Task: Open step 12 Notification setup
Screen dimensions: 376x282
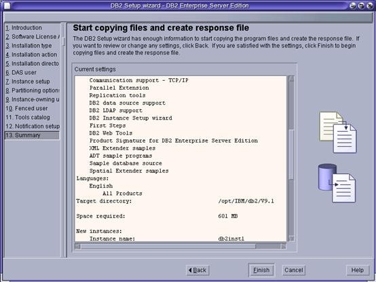Action: (x=33, y=126)
